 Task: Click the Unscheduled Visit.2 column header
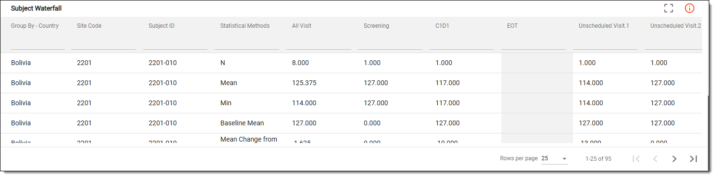click(675, 26)
